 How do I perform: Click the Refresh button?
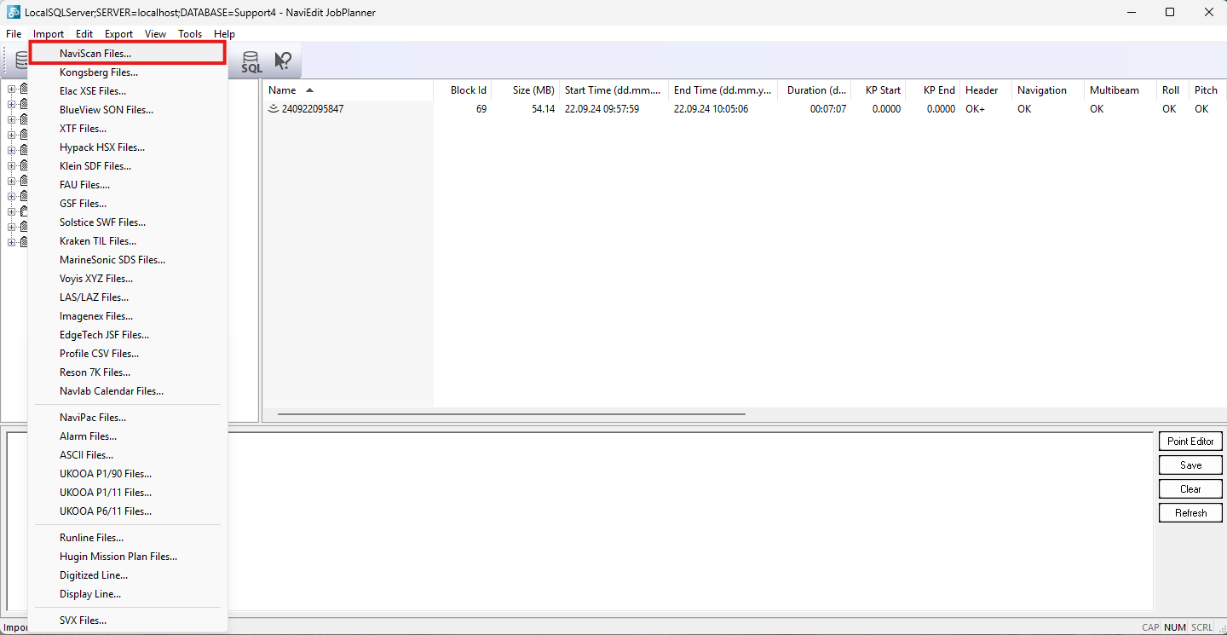coord(1191,512)
